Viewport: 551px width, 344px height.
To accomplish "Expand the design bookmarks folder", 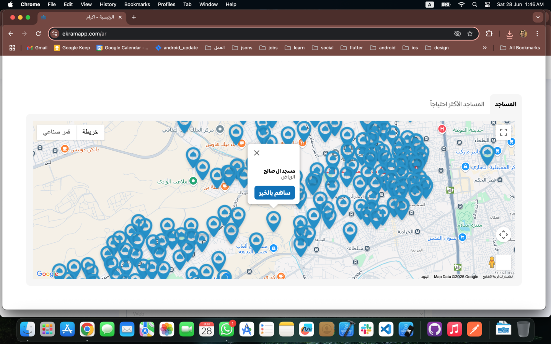I will coord(437,48).
